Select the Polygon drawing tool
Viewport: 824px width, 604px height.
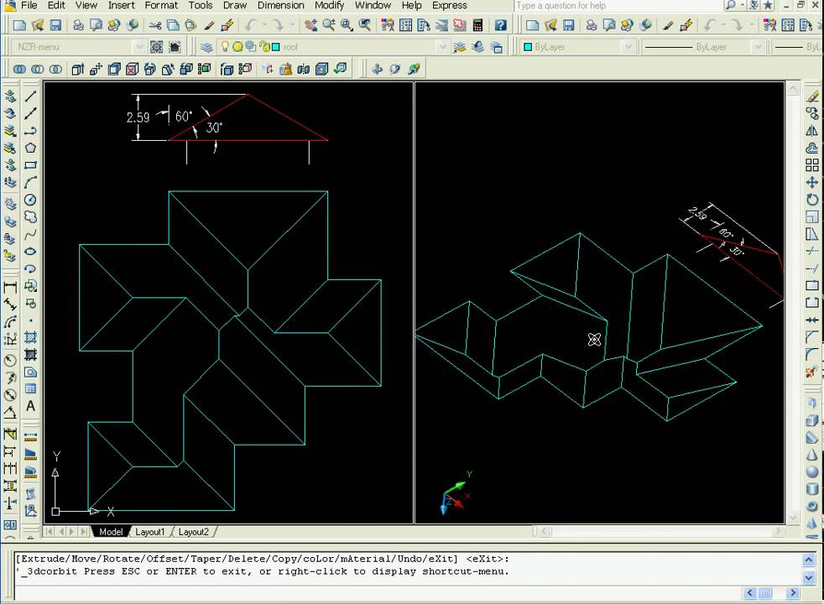pyautogui.click(x=30, y=148)
